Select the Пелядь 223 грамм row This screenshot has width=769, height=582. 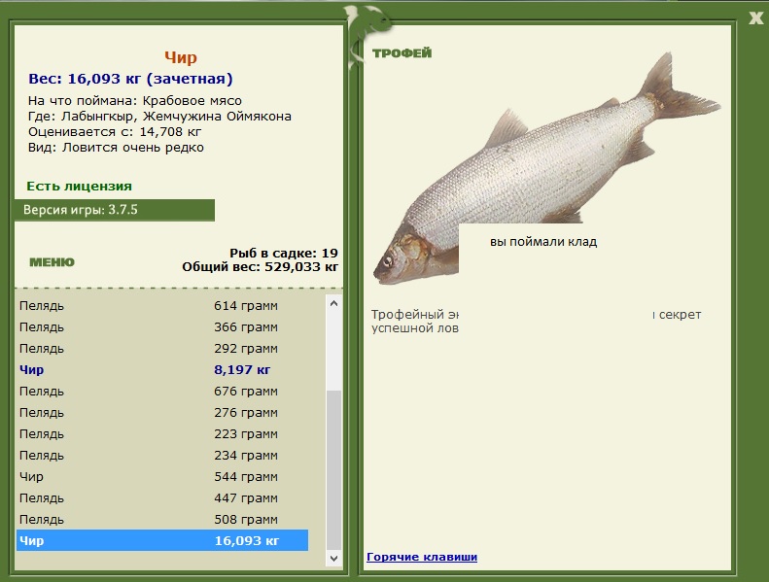(x=162, y=434)
